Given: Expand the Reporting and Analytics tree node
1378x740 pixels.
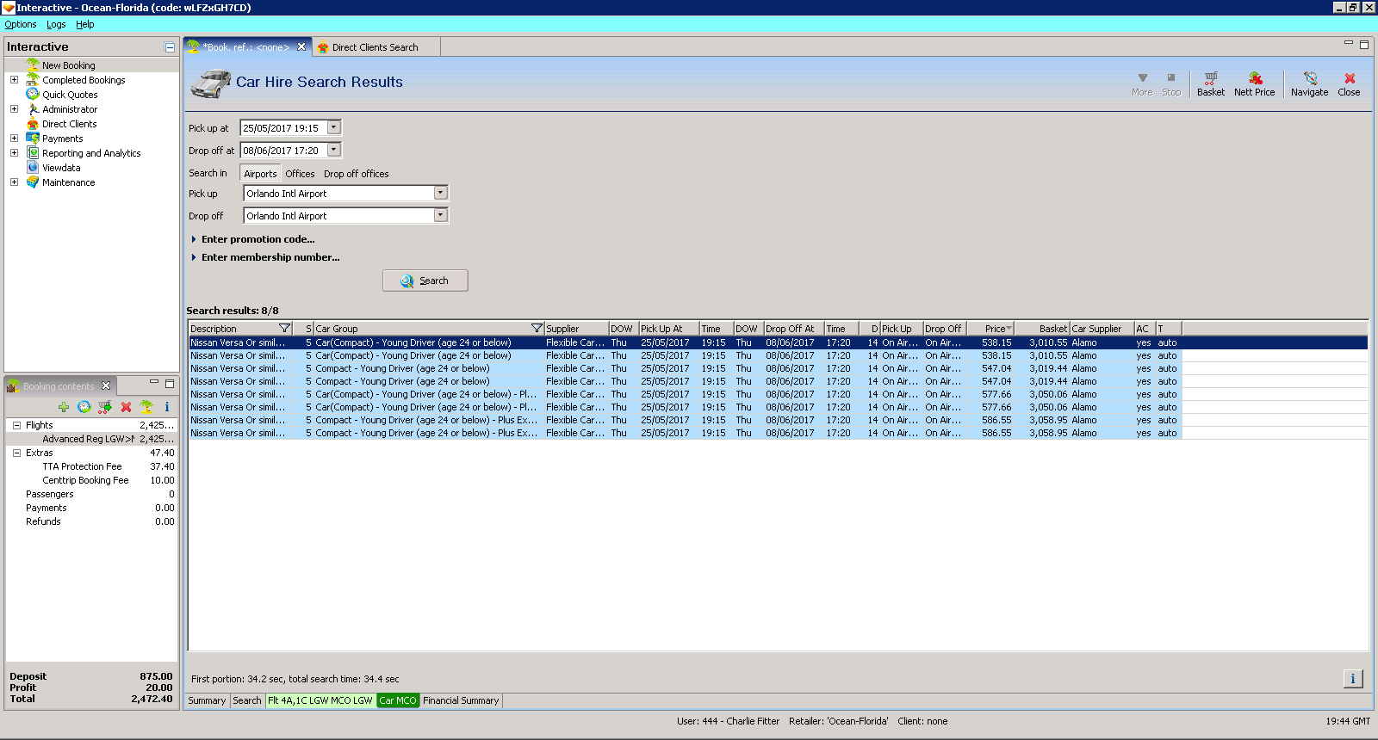Looking at the screenshot, I should pos(14,153).
